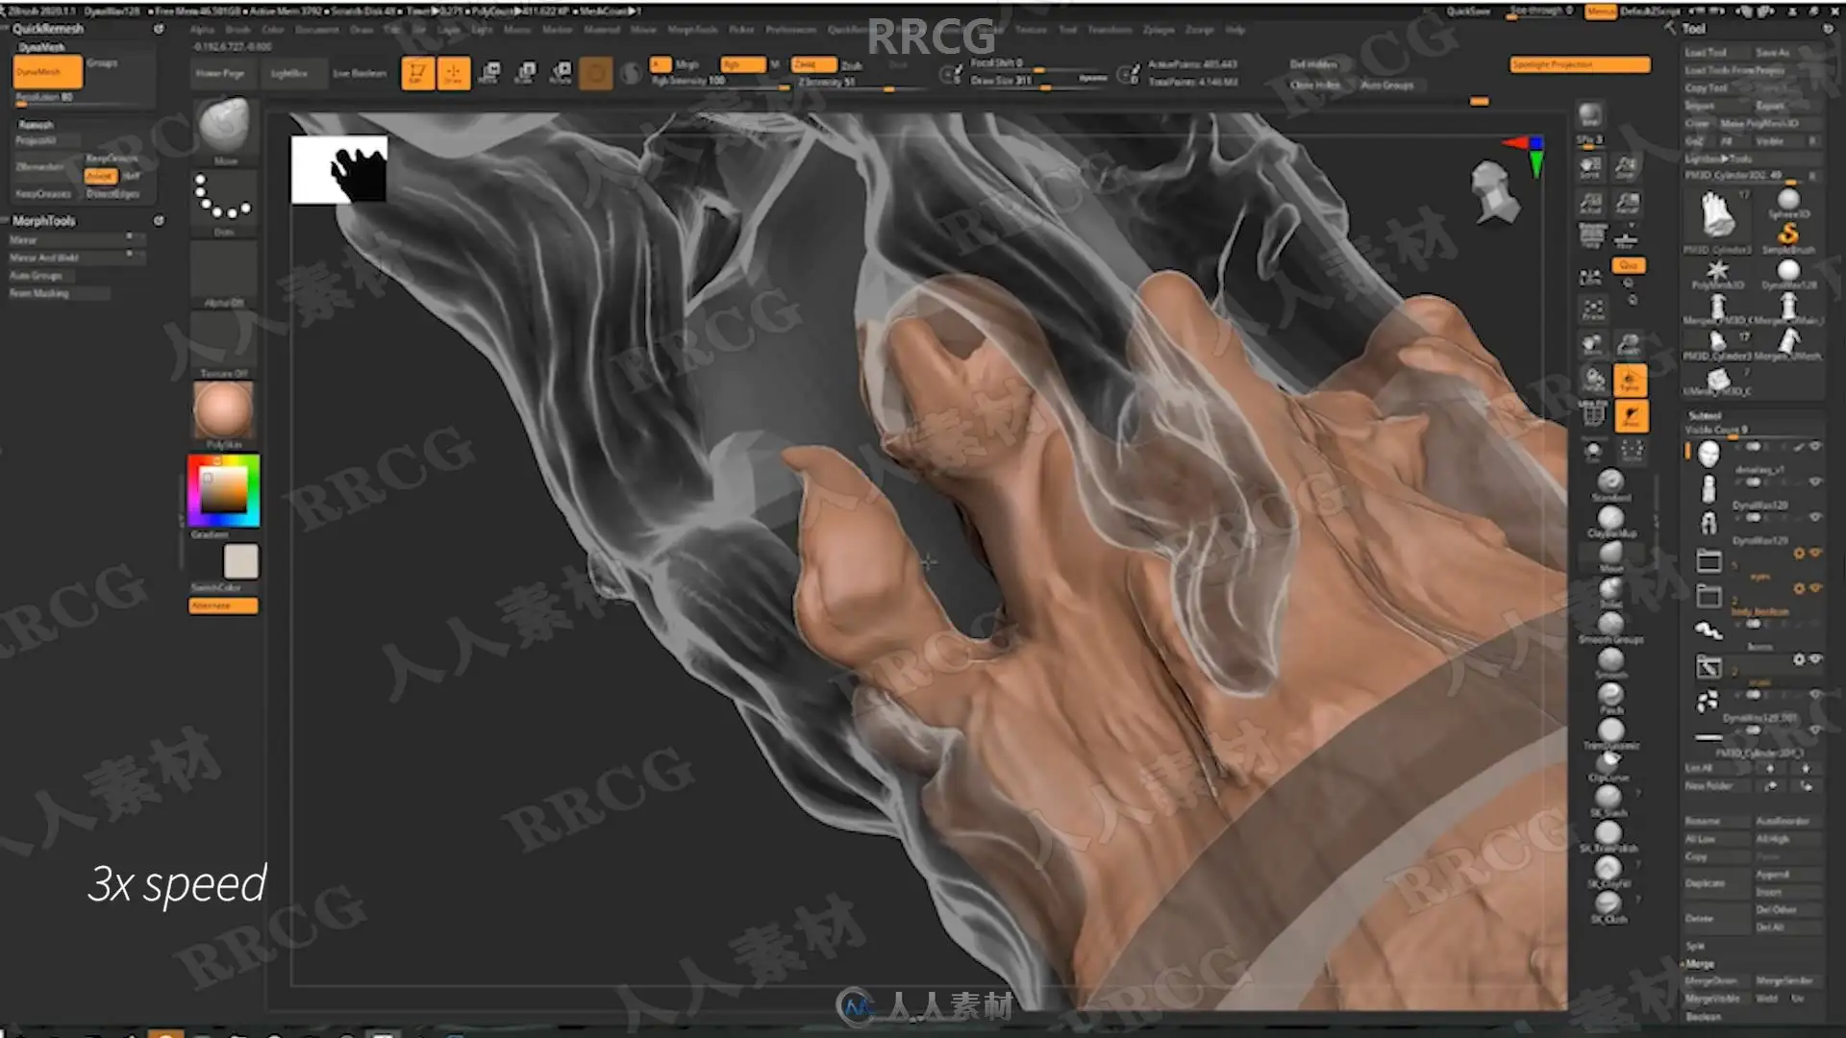Select the TrimDynamic brush
This screenshot has width=1846, height=1038.
1610,733
